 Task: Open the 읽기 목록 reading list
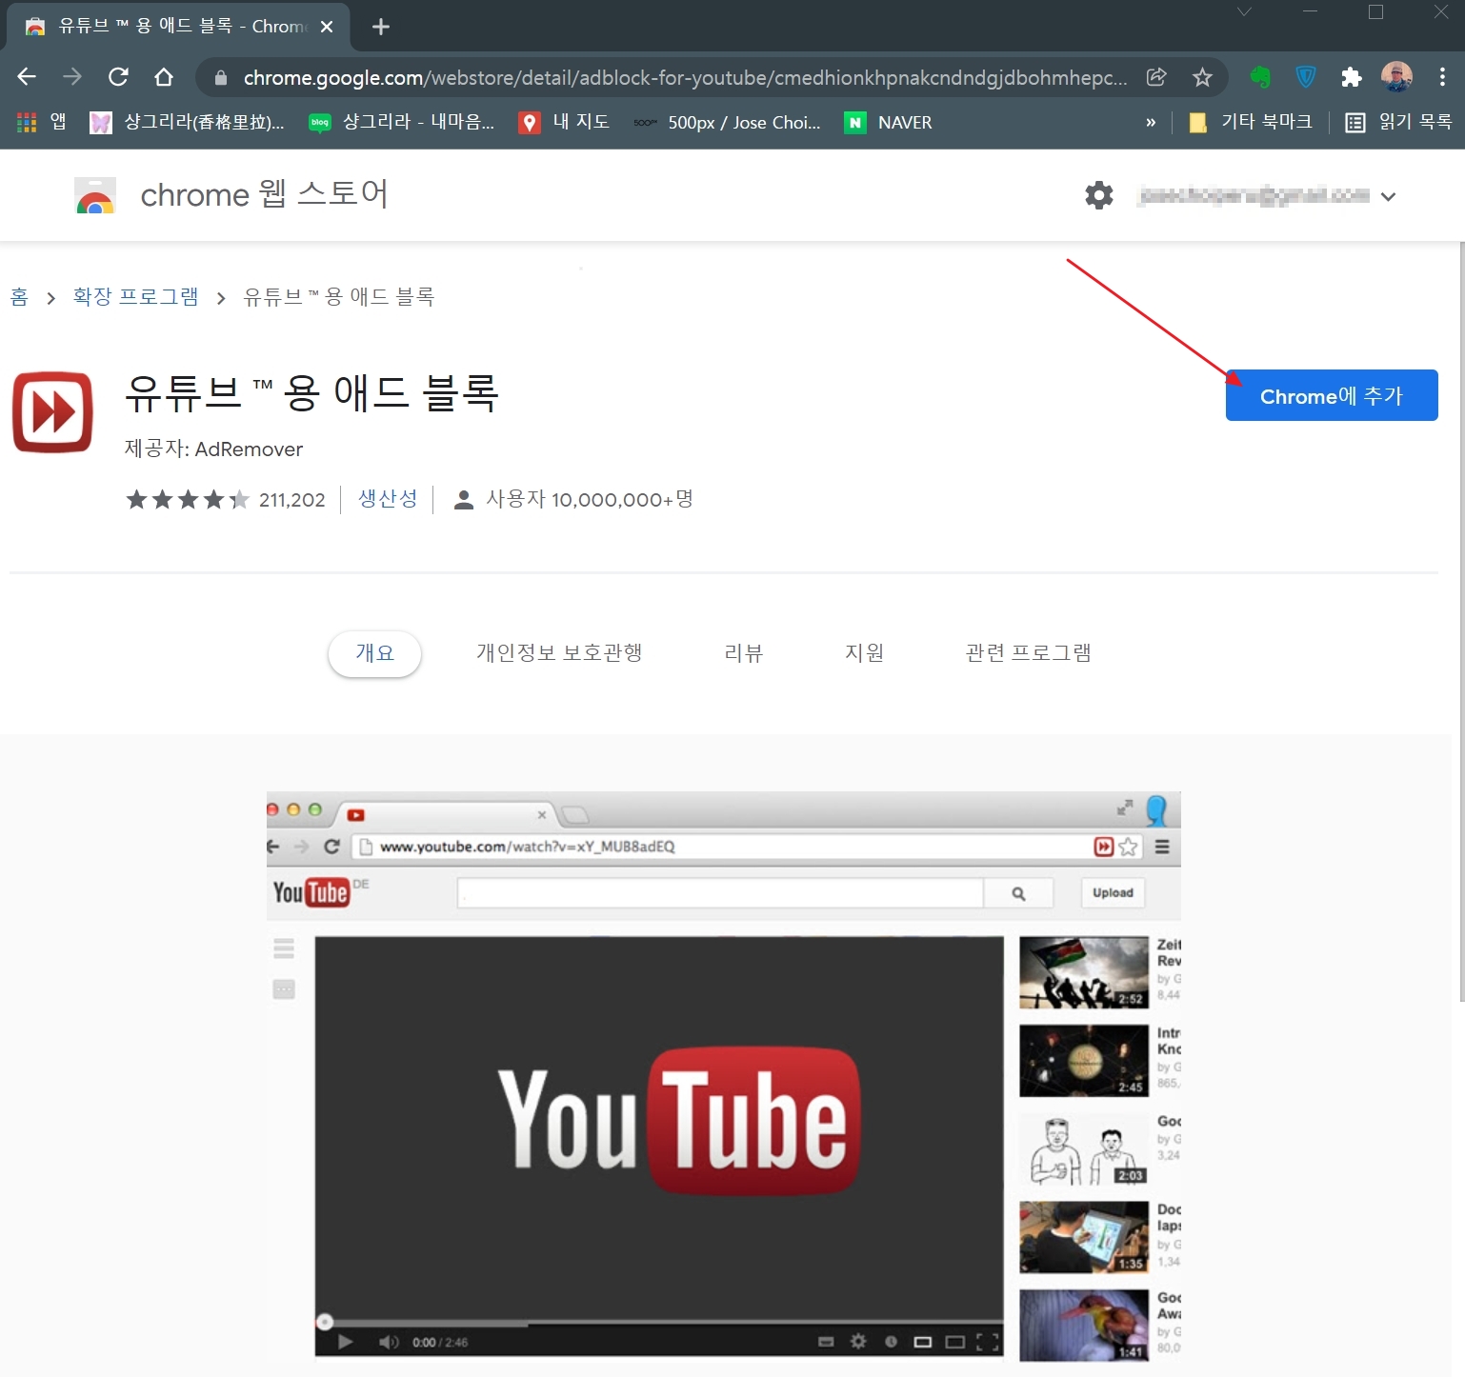[1398, 122]
